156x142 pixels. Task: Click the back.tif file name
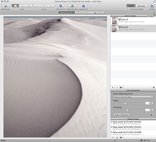[x=124, y=19]
